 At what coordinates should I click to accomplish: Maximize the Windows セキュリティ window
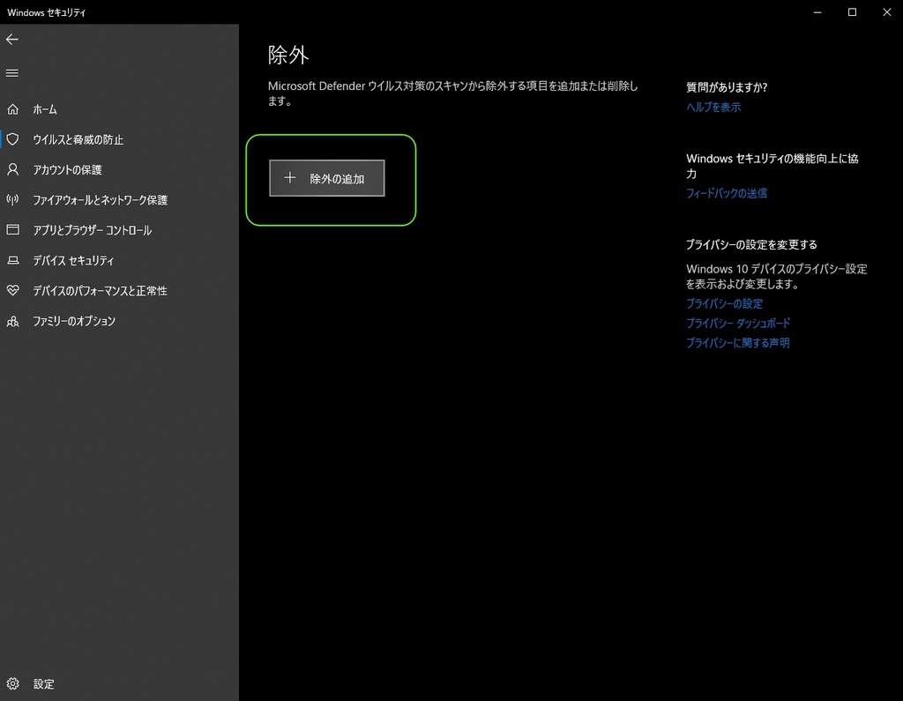pyautogui.click(x=853, y=12)
